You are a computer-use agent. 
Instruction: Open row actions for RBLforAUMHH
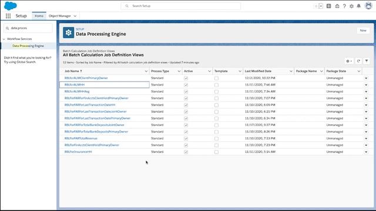(x=366, y=84)
